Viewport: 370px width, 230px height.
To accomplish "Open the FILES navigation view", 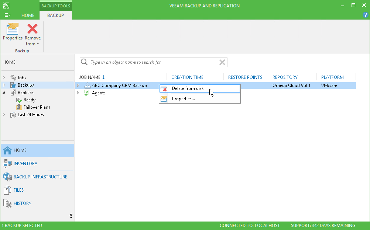I will pos(38,190).
